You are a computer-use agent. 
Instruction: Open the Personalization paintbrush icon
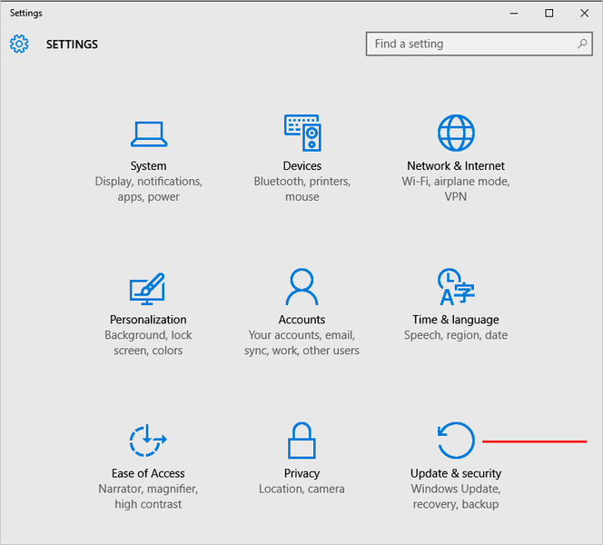[147, 289]
